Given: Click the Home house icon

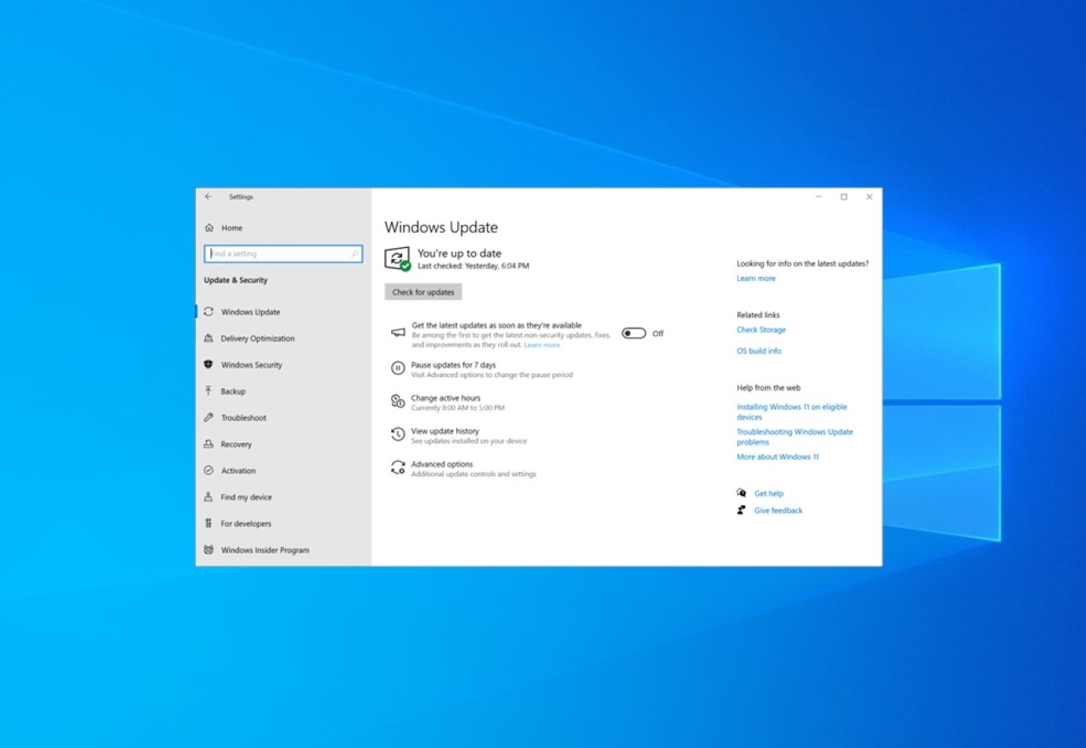Looking at the screenshot, I should pos(209,228).
